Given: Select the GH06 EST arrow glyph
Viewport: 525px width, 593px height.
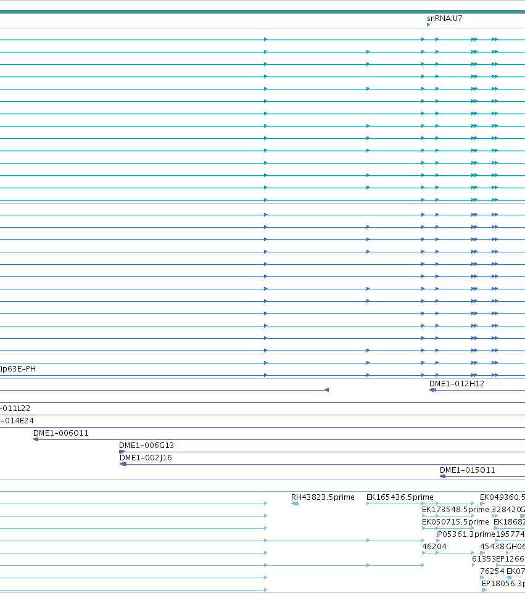Looking at the screenshot, I should tap(508, 553).
